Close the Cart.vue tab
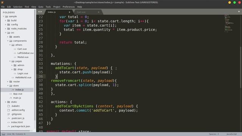 coord(99,12)
